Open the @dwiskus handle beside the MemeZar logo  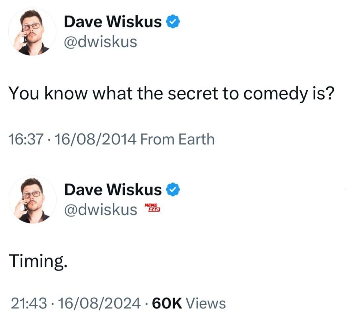click(100, 209)
